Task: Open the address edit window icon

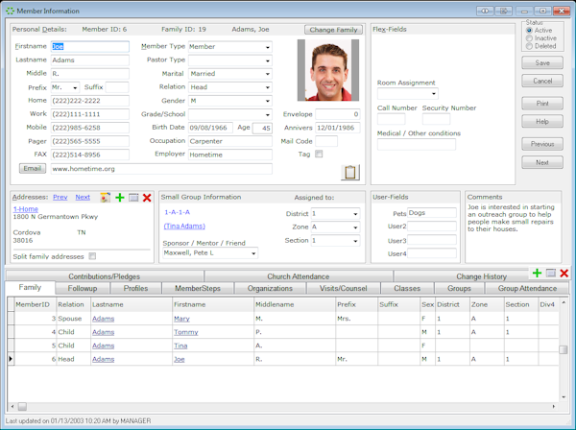Action: click(x=132, y=197)
